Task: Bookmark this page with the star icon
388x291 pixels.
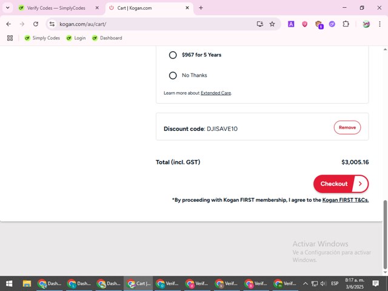Action: [x=272, y=24]
